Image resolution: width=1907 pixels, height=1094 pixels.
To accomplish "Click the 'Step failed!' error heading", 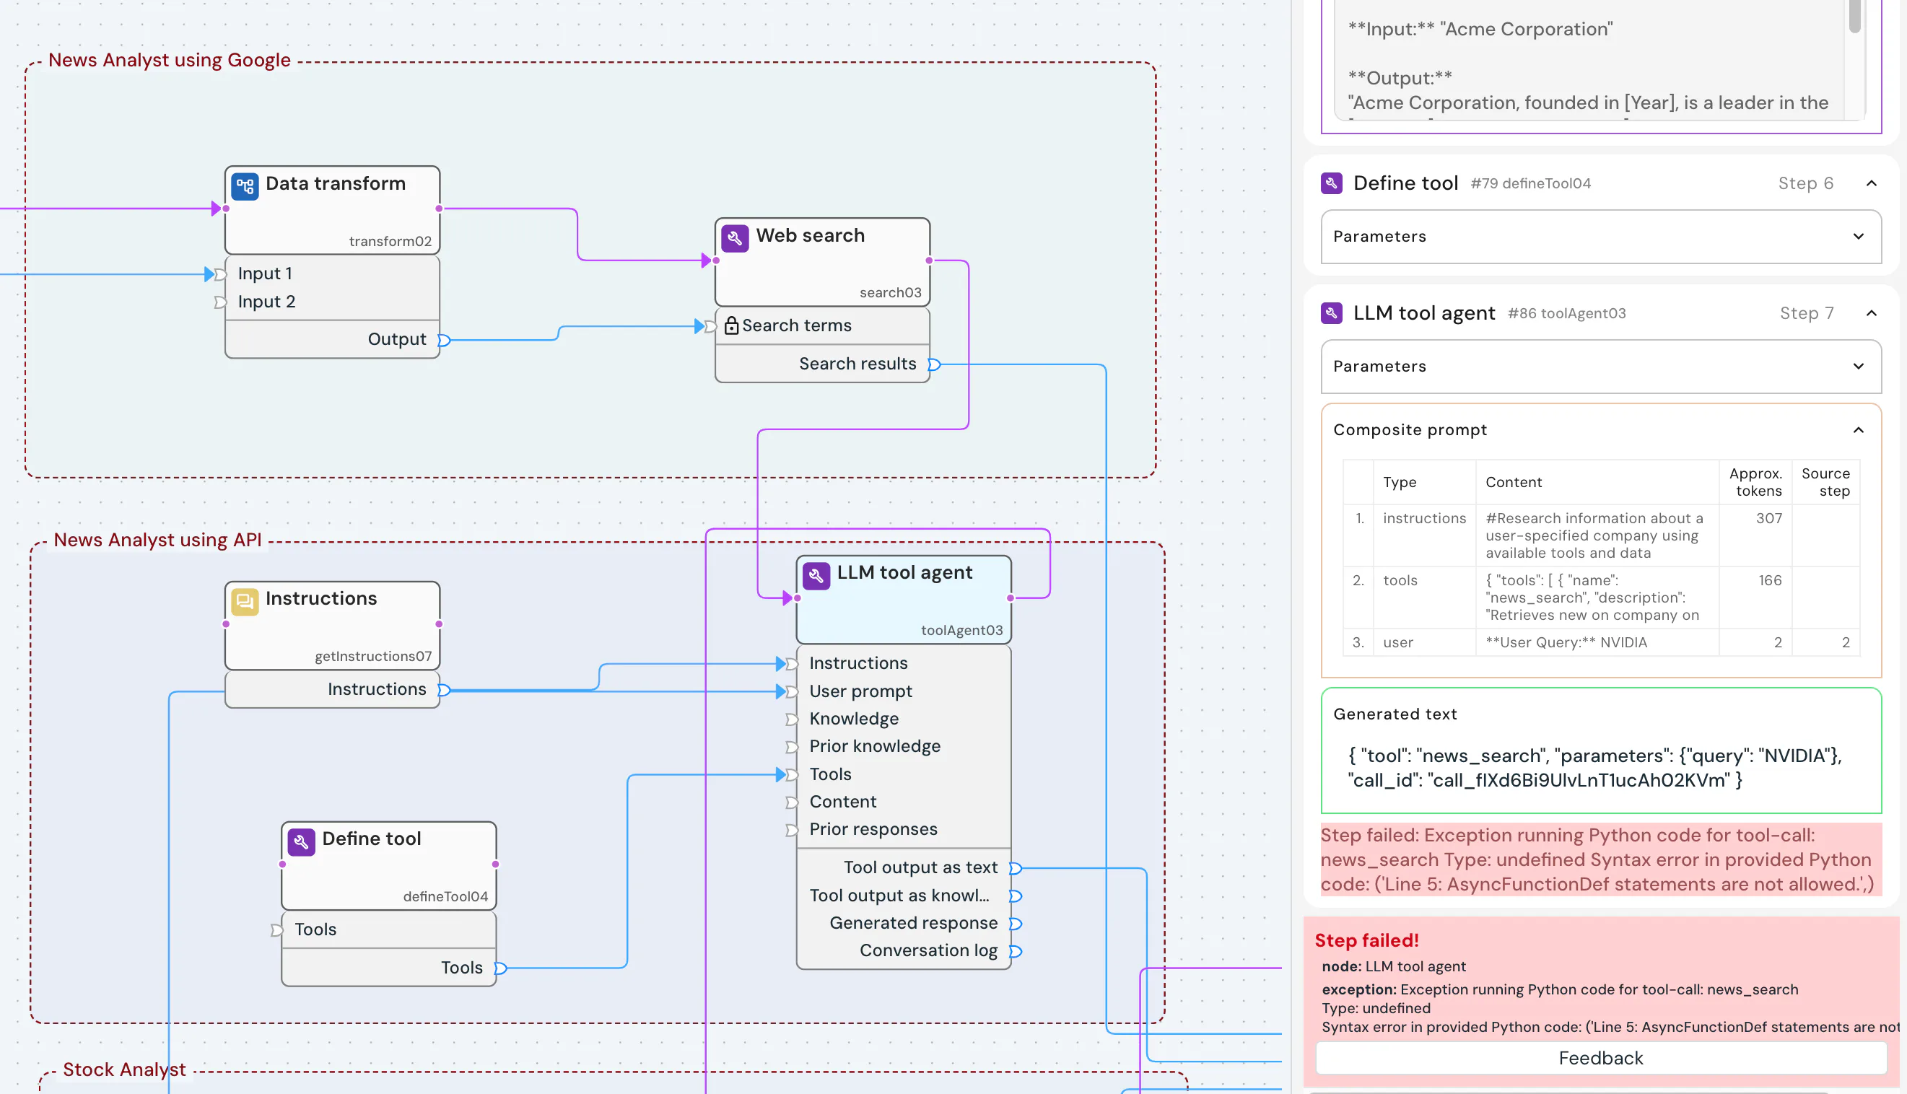I will [1367, 941].
